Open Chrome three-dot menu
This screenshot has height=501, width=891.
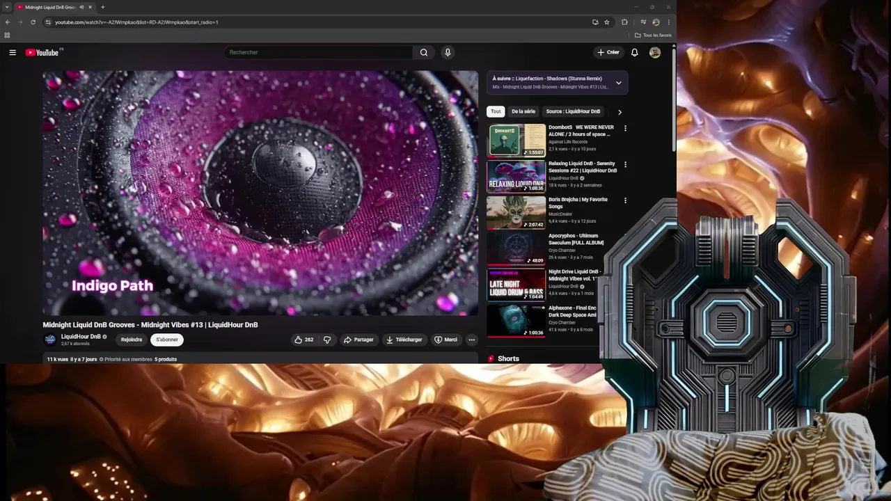click(669, 22)
